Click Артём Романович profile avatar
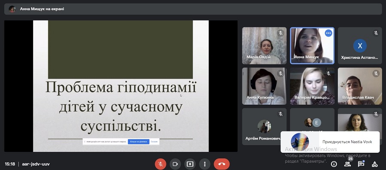Image resolution: width=386 pixels, height=170 pixels. pyautogui.click(x=264, y=126)
